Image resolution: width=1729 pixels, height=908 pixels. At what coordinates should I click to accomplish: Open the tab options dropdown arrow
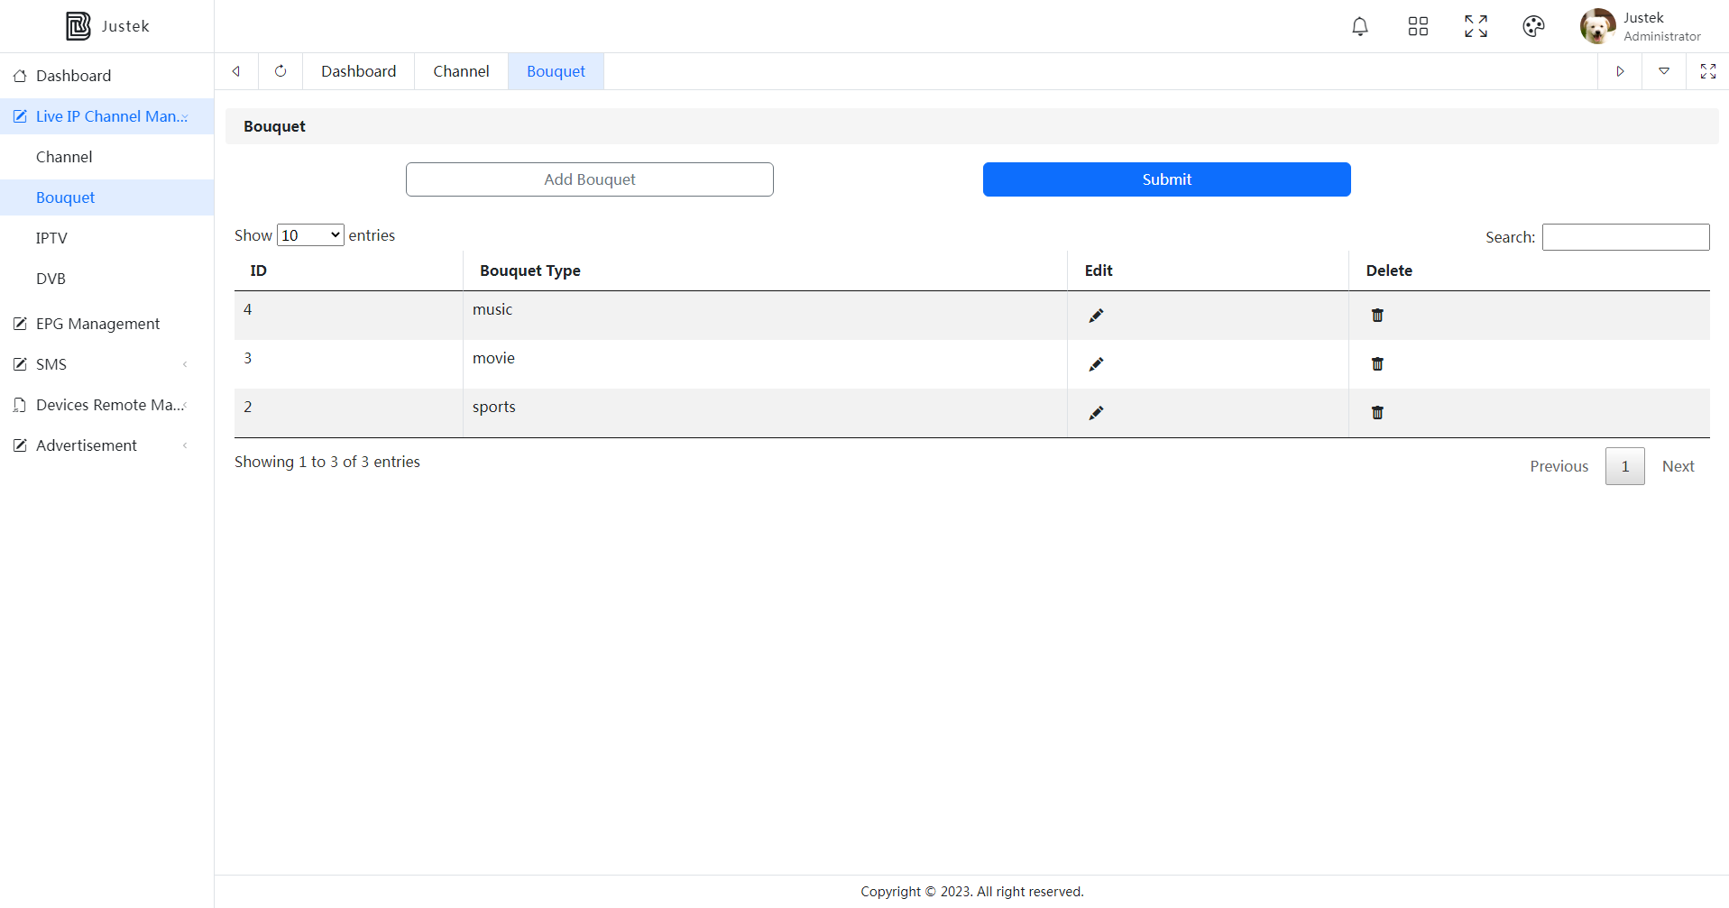point(1664,71)
